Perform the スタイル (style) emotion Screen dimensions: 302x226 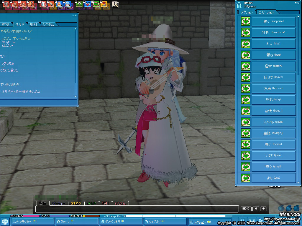[x=274, y=122]
